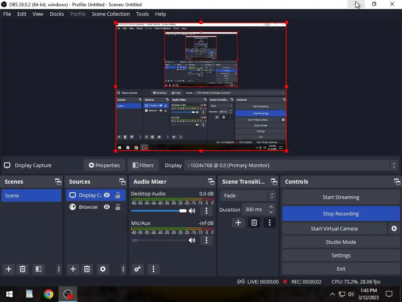Open the Tools menu
The width and height of the screenshot is (402, 302).
pos(142,14)
